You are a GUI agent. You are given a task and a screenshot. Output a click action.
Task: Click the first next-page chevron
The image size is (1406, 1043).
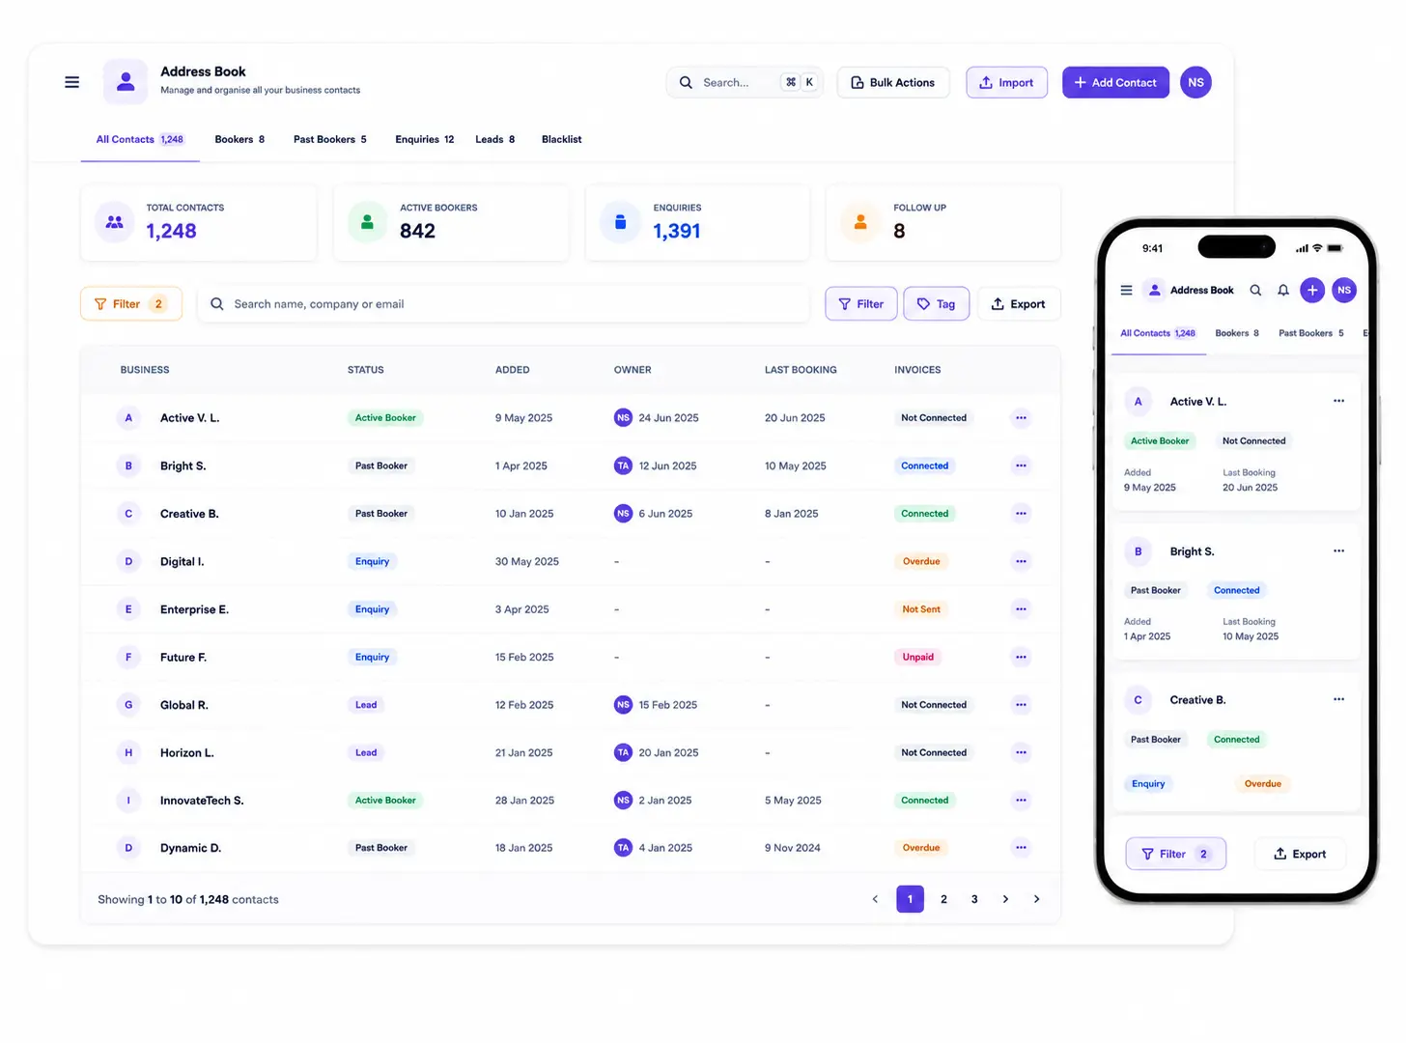1005,899
